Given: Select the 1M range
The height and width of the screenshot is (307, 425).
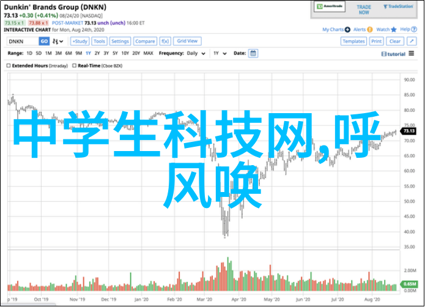Looking at the screenshot, I should click(48, 53).
